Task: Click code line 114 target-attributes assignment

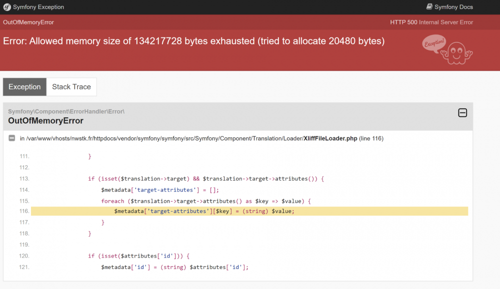Action: (160, 190)
